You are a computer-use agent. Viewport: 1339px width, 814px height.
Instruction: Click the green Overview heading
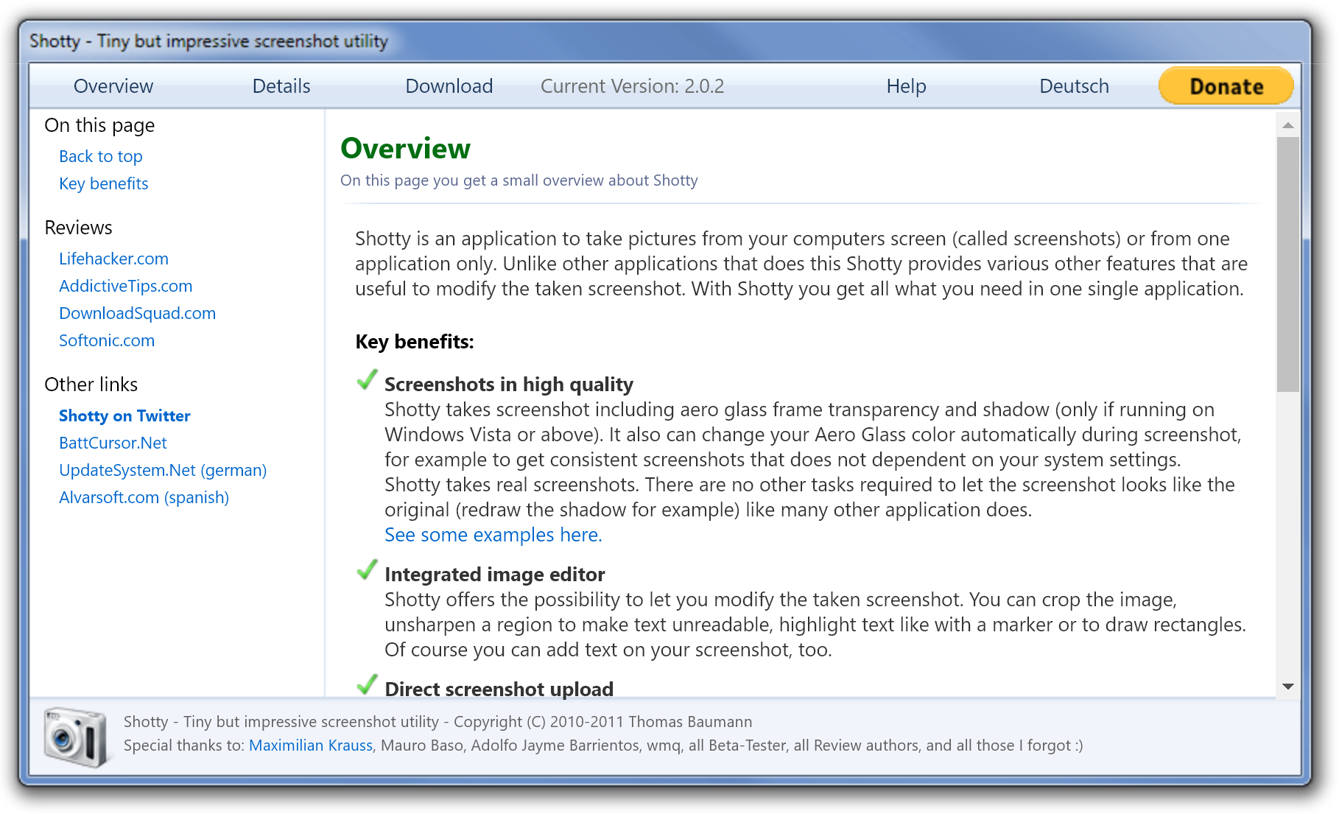(x=406, y=149)
